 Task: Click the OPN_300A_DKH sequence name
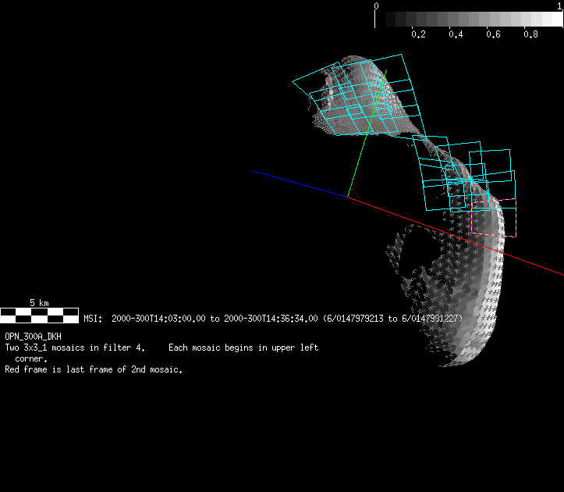tap(33, 337)
